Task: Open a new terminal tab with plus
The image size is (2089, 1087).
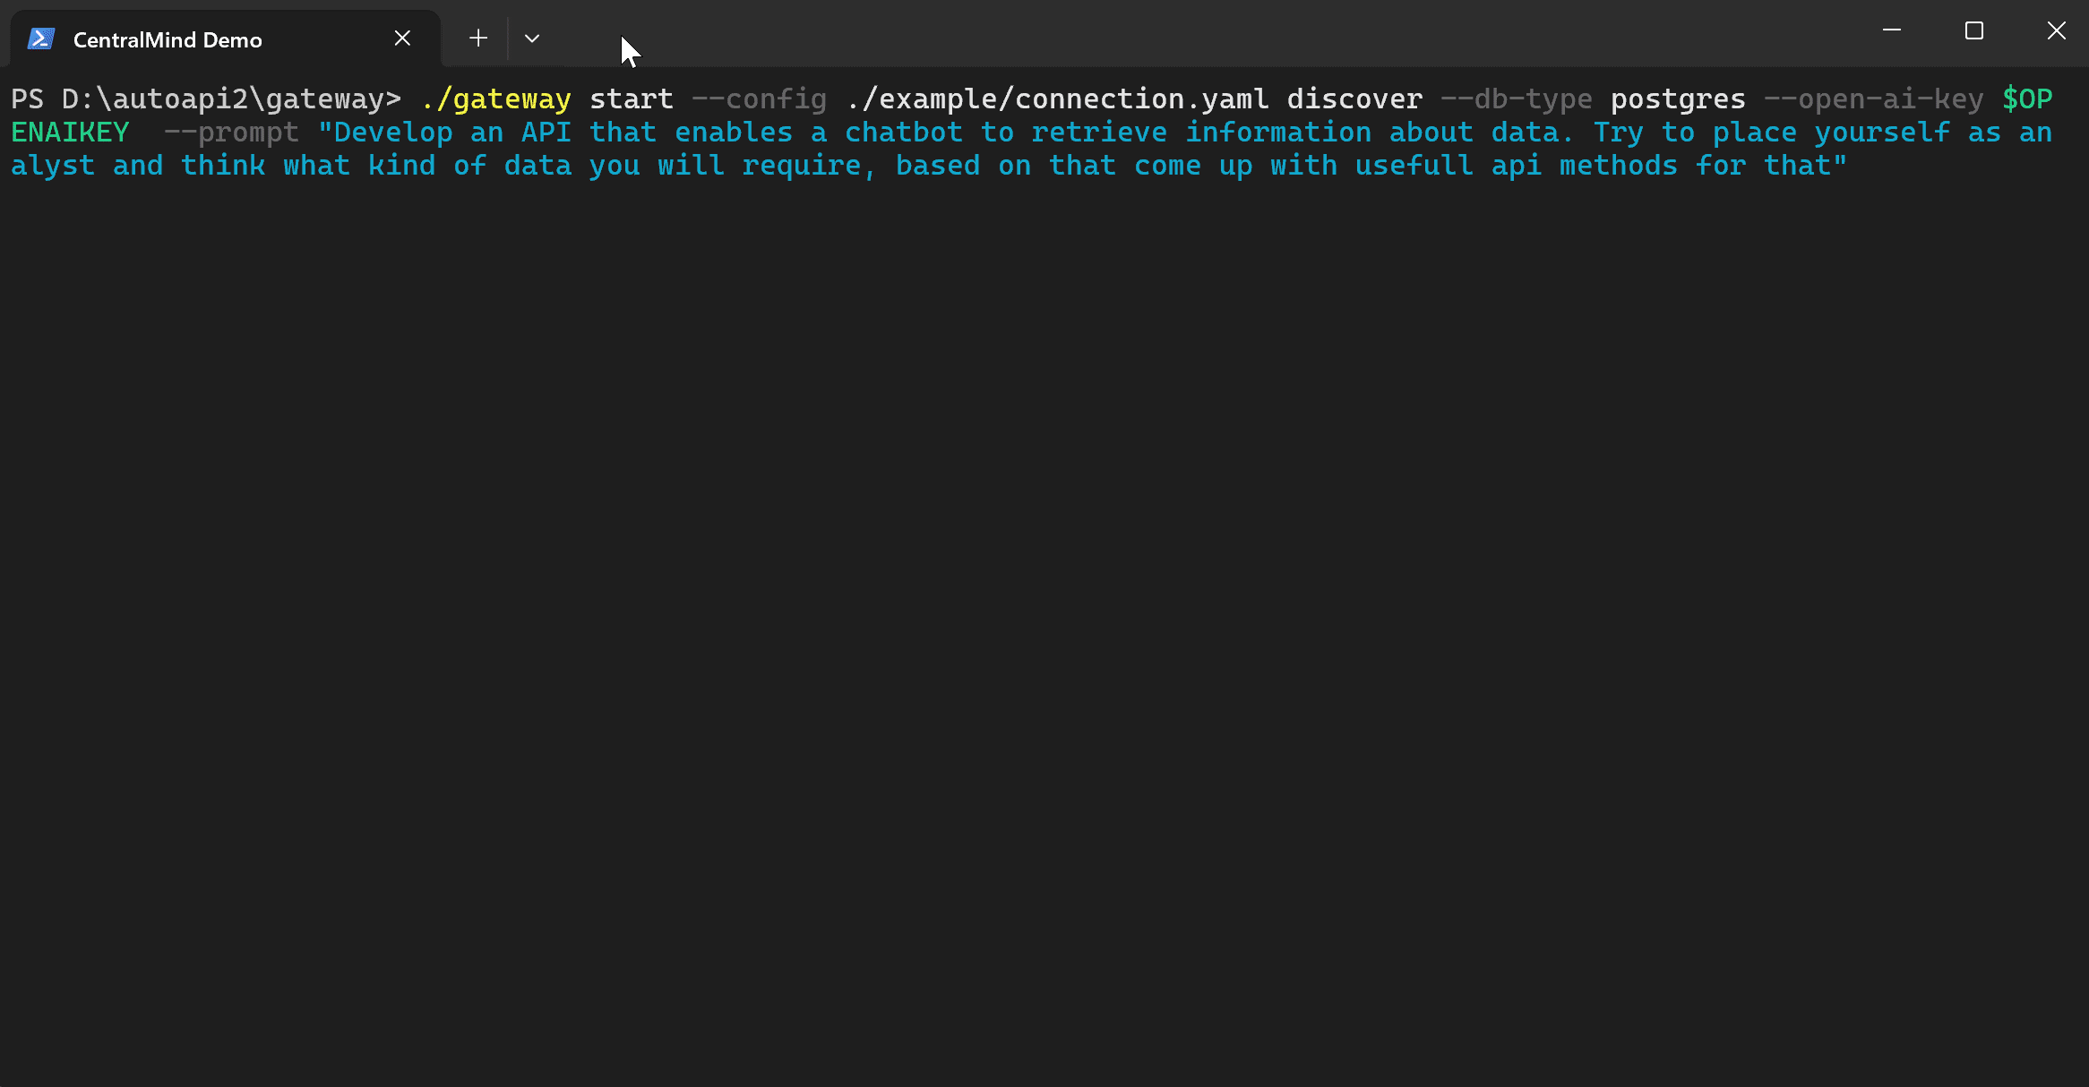Action: pyautogui.click(x=478, y=39)
